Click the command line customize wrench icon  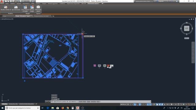coord(49,101)
